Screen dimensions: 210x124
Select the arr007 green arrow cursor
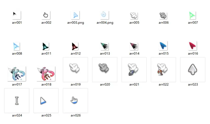point(193,15)
